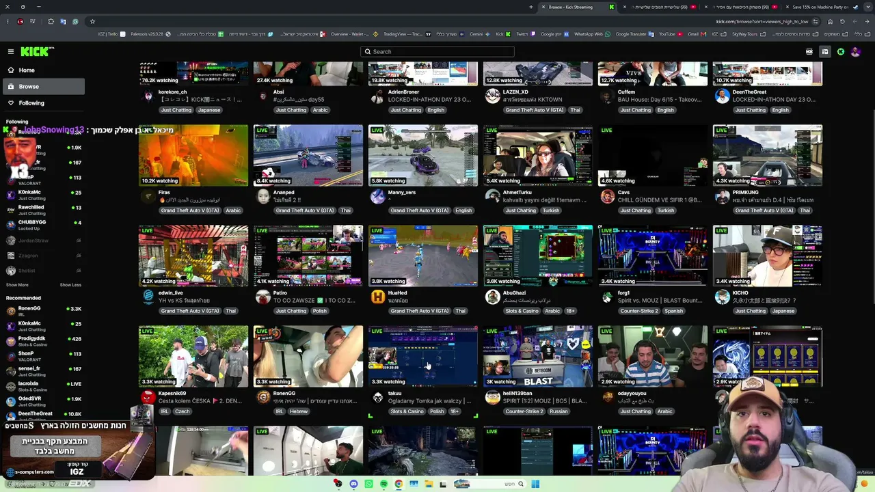The image size is (875, 492).
Task: Open Chrome from the taskbar
Action: tap(399, 484)
